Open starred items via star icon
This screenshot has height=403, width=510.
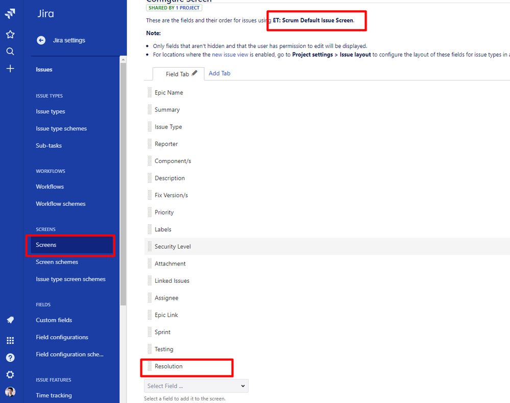click(x=10, y=35)
